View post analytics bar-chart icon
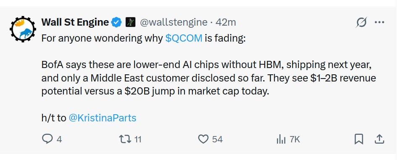The width and height of the screenshot is (401, 160). (x=281, y=139)
